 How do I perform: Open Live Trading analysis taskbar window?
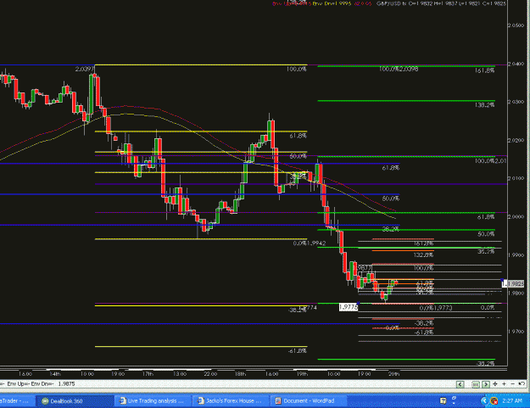153,401
